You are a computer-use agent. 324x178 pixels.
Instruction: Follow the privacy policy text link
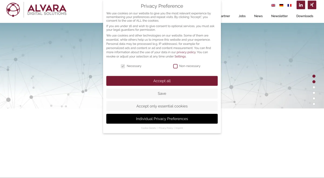pos(186,52)
